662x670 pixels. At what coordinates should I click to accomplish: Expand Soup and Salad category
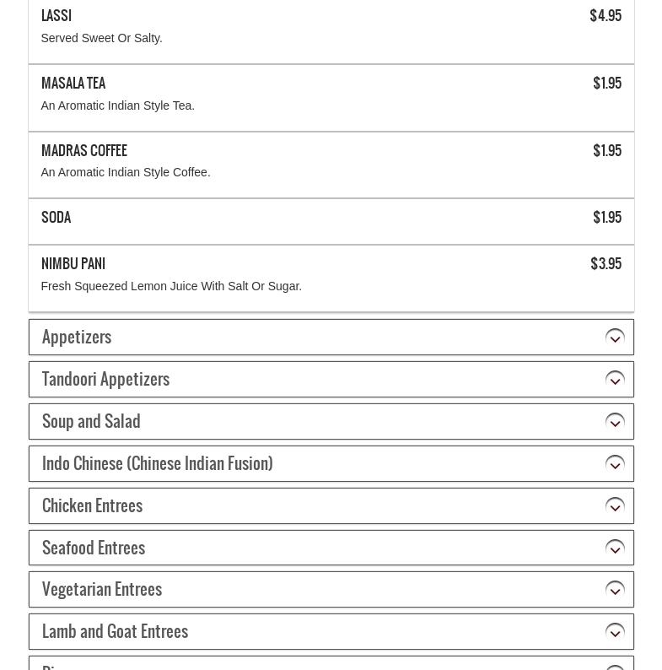click(x=331, y=421)
